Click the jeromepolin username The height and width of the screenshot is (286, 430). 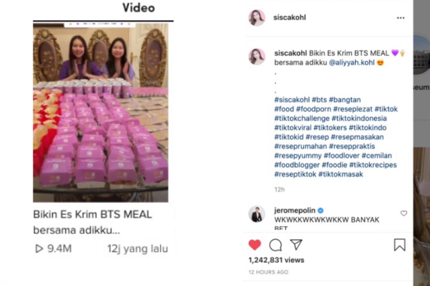295,211
